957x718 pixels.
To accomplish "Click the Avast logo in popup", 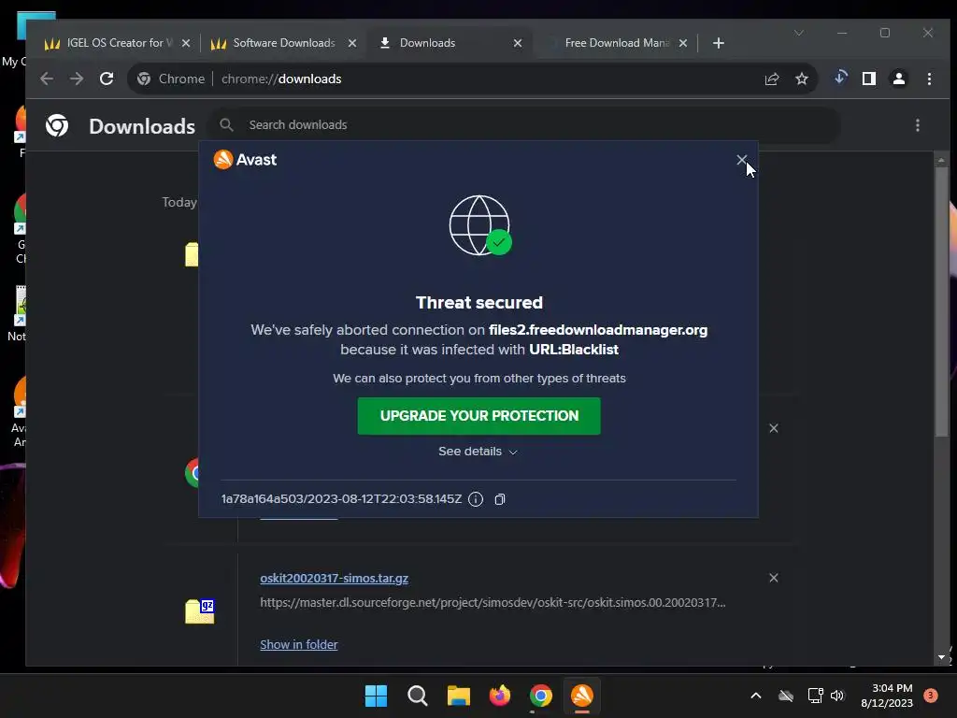I will (x=245, y=159).
